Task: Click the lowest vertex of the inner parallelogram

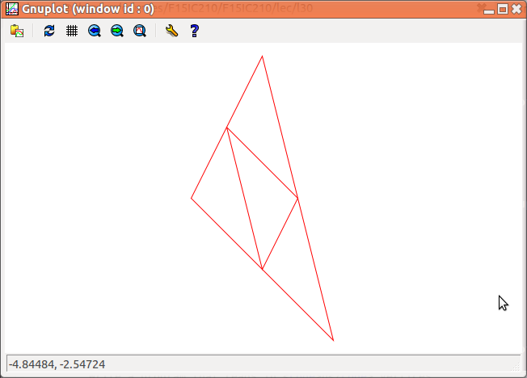Action: pyautogui.click(x=262, y=269)
